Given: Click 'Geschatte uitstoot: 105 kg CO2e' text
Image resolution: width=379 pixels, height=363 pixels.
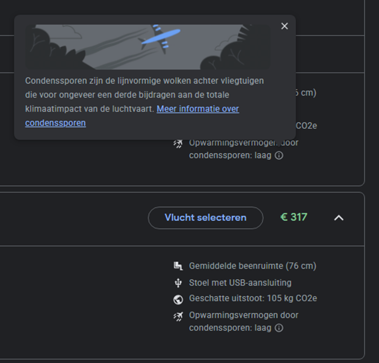Looking at the screenshot, I should pos(253,299).
